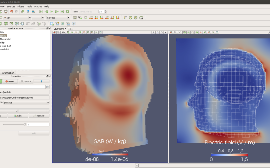Jump to the last animation frame

click(x=62, y=12)
